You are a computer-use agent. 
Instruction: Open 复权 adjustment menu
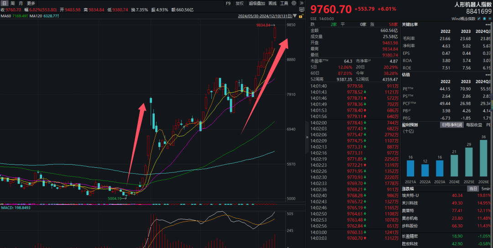(x=240, y=4)
